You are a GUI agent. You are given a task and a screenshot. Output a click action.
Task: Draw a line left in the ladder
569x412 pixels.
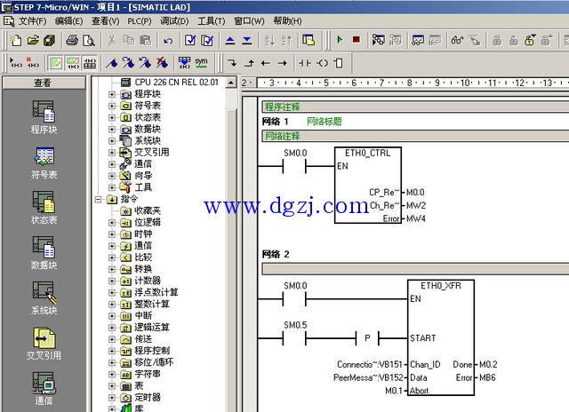click(266, 63)
